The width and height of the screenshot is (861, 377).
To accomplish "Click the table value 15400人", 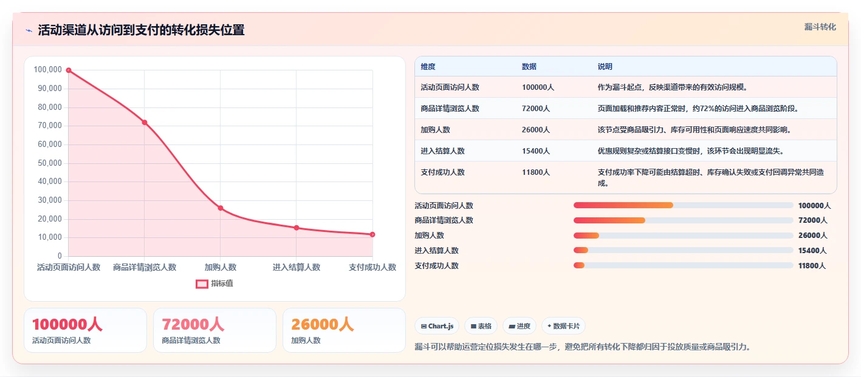I will [x=536, y=151].
